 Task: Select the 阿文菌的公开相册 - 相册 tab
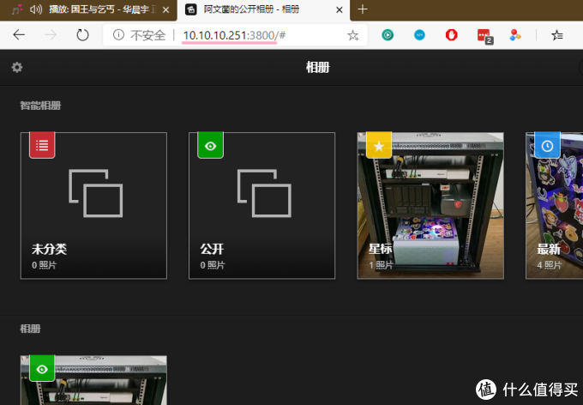(263, 9)
